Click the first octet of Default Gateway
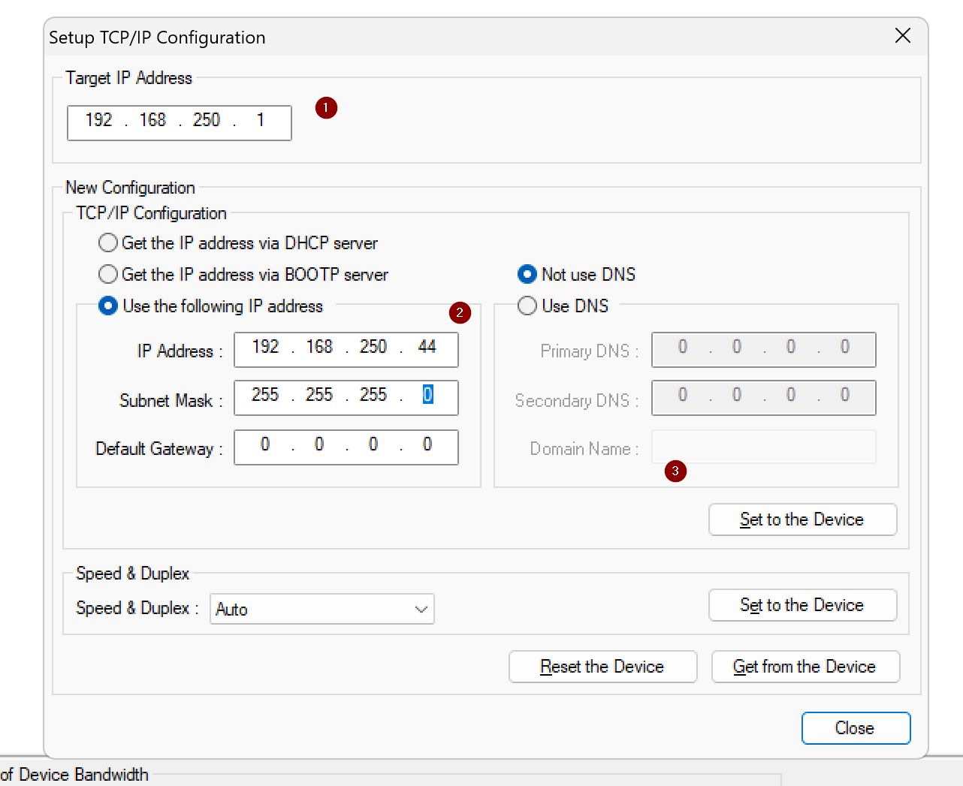The image size is (963, 786). point(265,445)
